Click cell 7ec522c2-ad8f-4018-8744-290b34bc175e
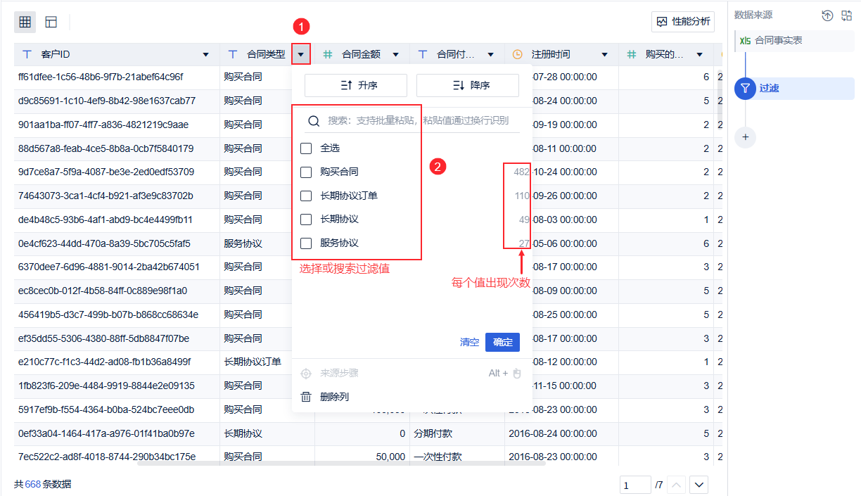Viewport: 861px width, 496px height. [117, 457]
